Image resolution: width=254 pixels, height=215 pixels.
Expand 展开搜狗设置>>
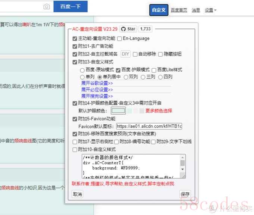pyautogui.click(x=97, y=96)
